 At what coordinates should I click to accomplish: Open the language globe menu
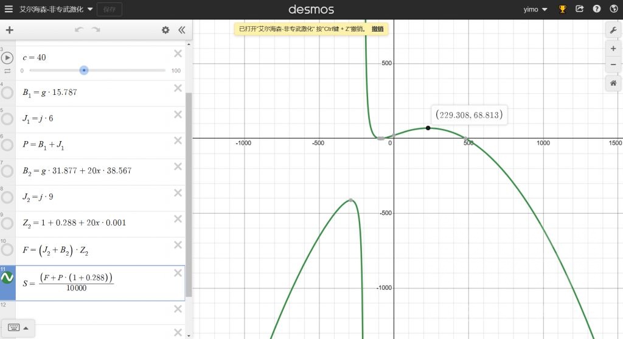[614, 9]
